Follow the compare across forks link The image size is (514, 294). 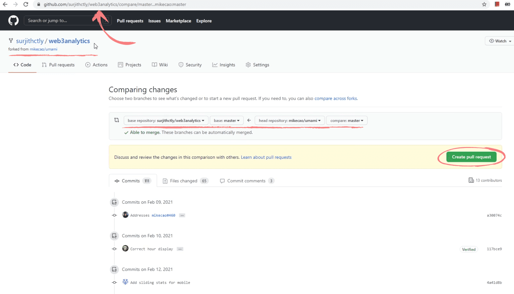(x=336, y=98)
